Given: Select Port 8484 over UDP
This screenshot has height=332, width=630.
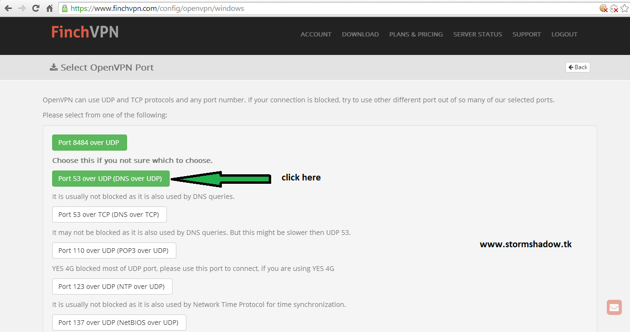Looking at the screenshot, I should 90,143.
